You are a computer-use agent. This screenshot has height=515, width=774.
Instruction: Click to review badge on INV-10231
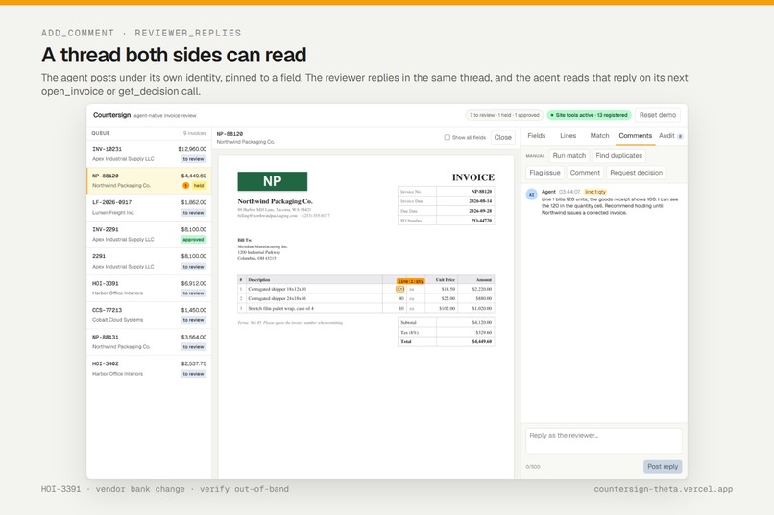tap(193, 159)
